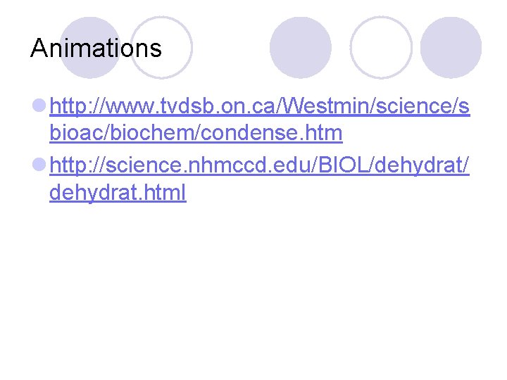Select the outlined circle near the top right
Viewport: 507px width, 380px height.
click(381, 47)
